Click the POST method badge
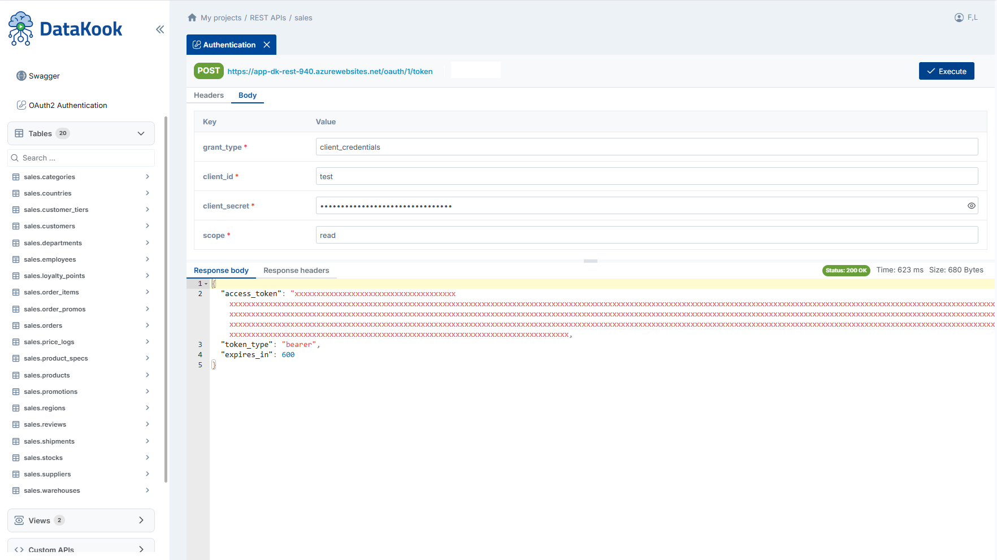The width and height of the screenshot is (997, 560). point(209,71)
